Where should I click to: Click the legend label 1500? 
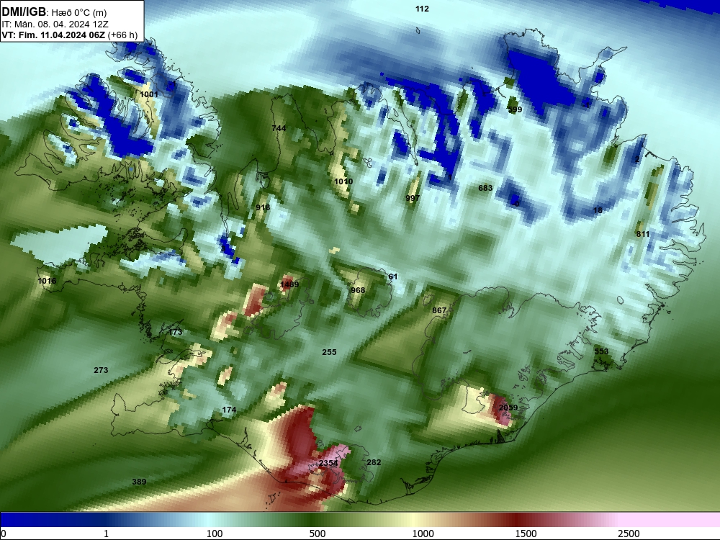point(526,534)
